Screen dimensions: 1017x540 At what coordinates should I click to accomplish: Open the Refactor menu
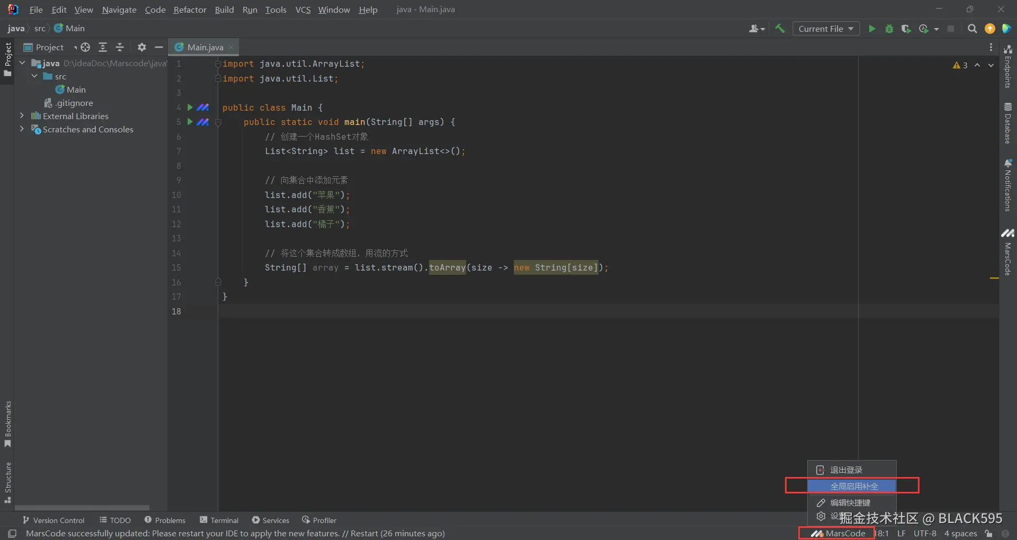190,10
